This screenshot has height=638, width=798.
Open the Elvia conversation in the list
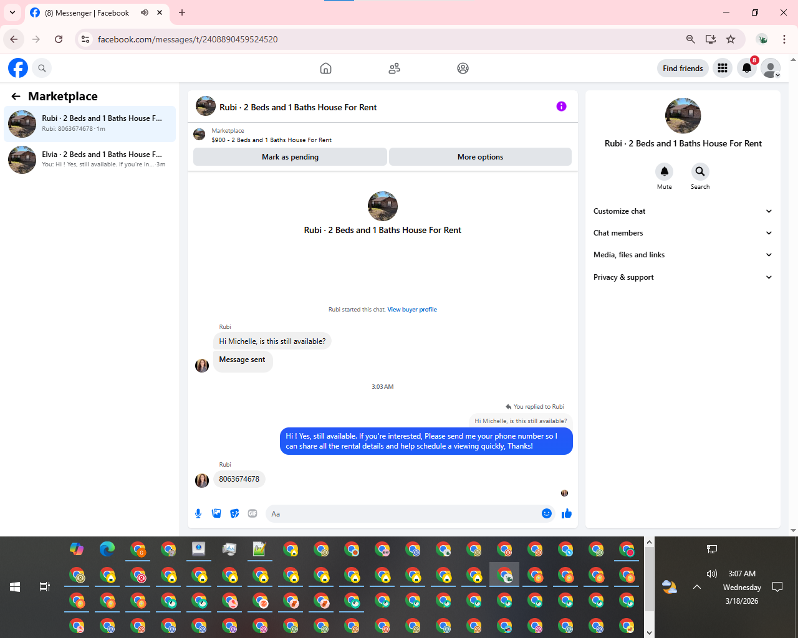90,159
